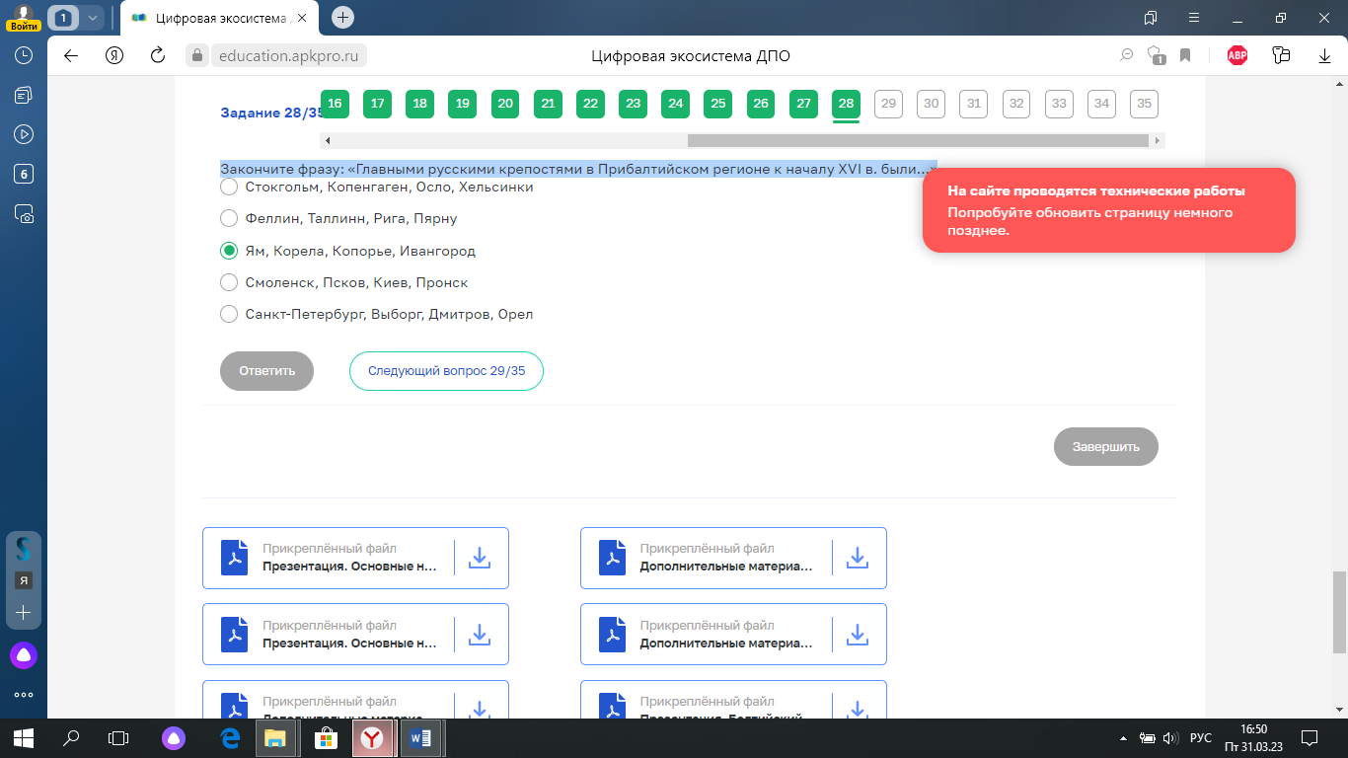Click the right arrow of question scrollbar

point(1159,141)
